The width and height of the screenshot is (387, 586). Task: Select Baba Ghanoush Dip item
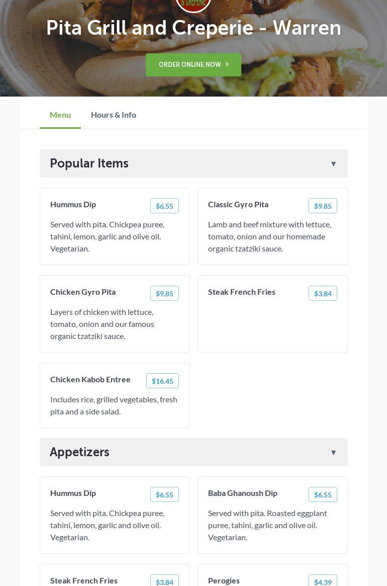coord(243,493)
